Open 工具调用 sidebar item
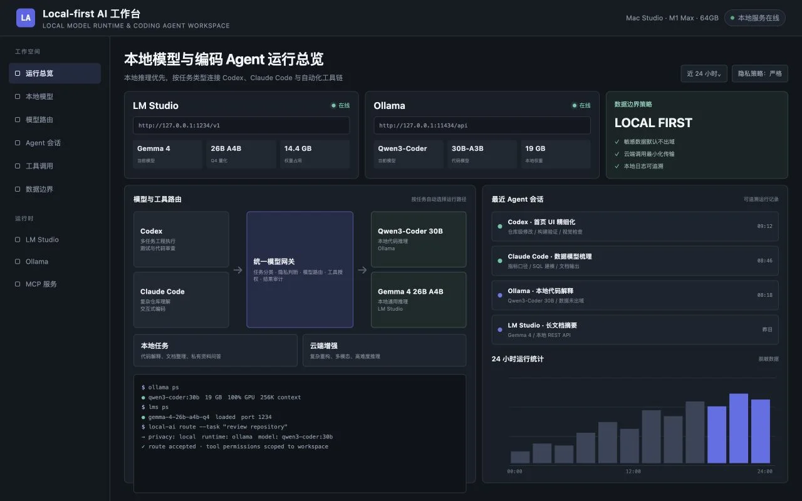 [x=55, y=166]
